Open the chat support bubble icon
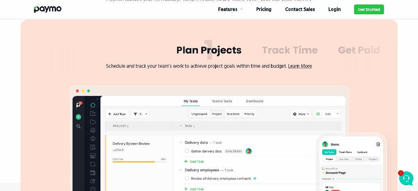The image size is (418, 191). tap(406, 178)
